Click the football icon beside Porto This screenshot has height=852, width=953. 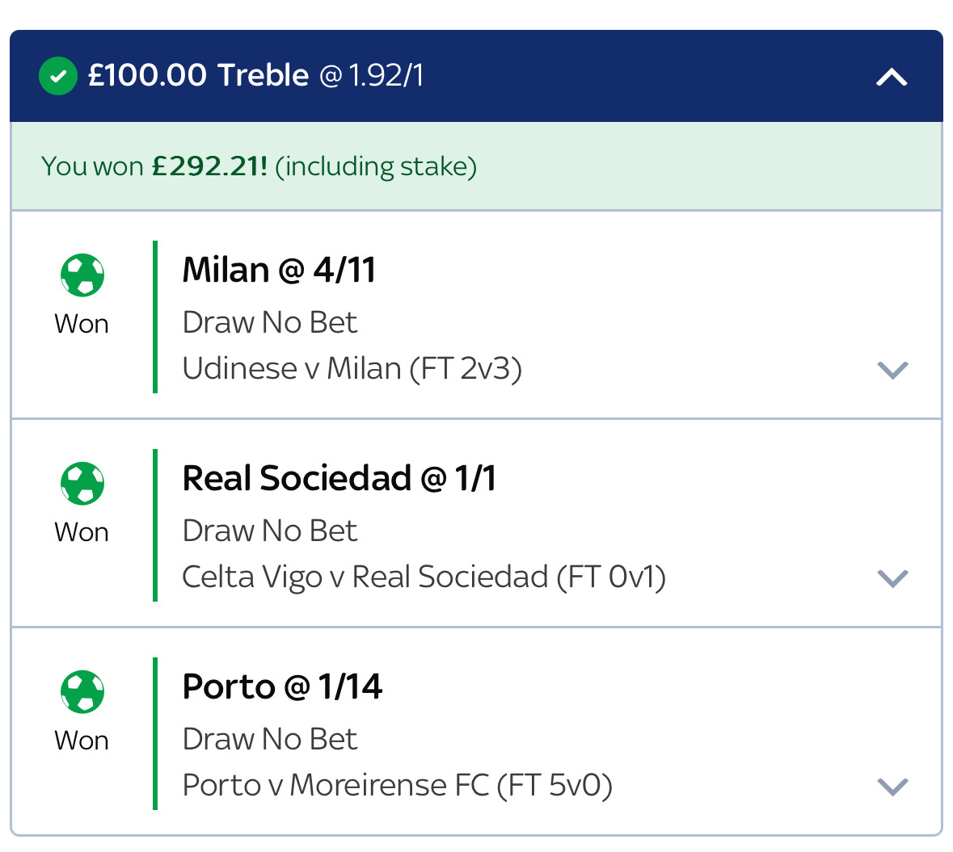tap(82, 691)
